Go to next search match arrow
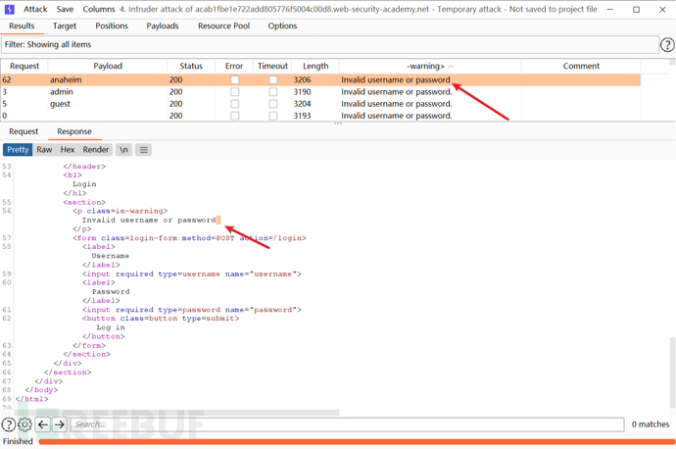The width and height of the screenshot is (676, 449). point(60,424)
